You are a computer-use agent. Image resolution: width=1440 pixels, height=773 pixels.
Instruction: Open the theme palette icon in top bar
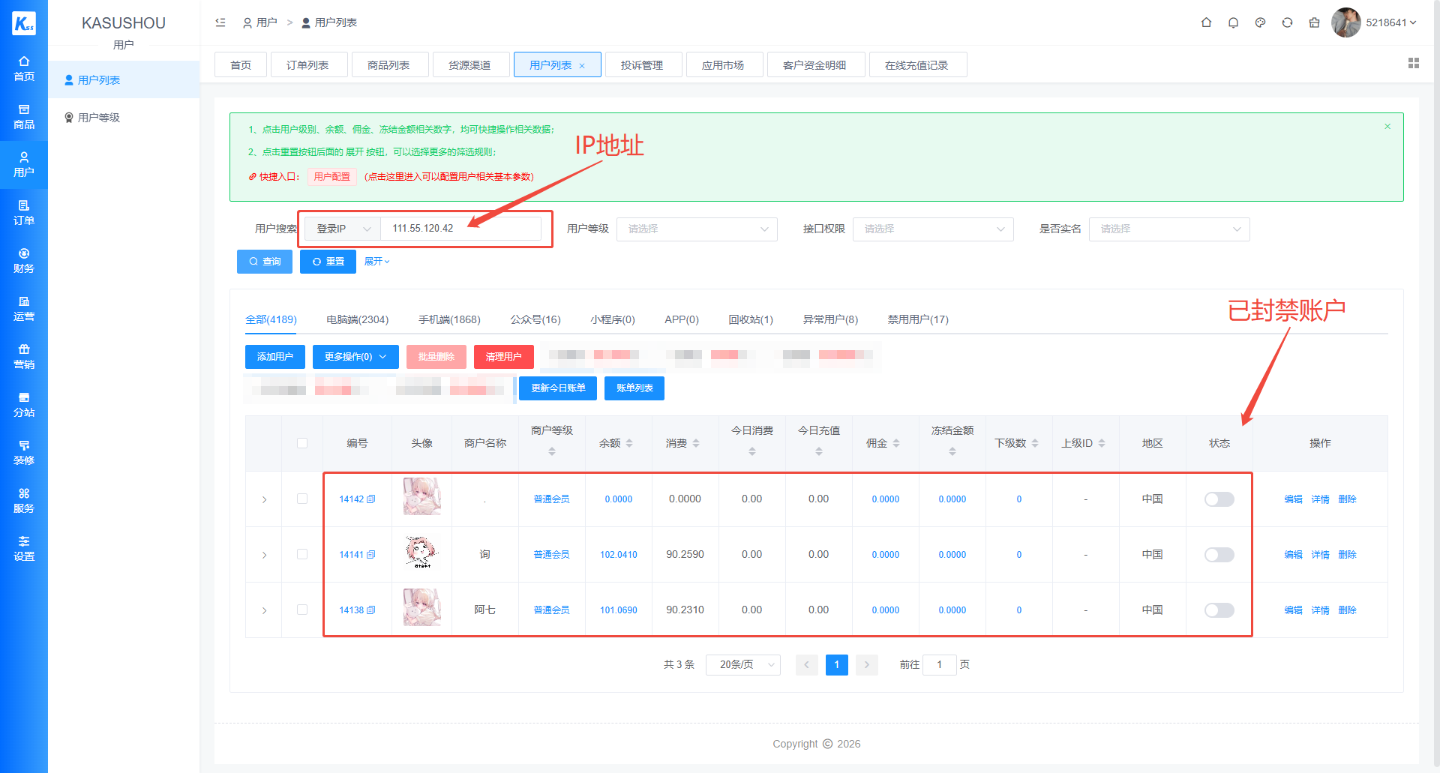[1260, 22]
